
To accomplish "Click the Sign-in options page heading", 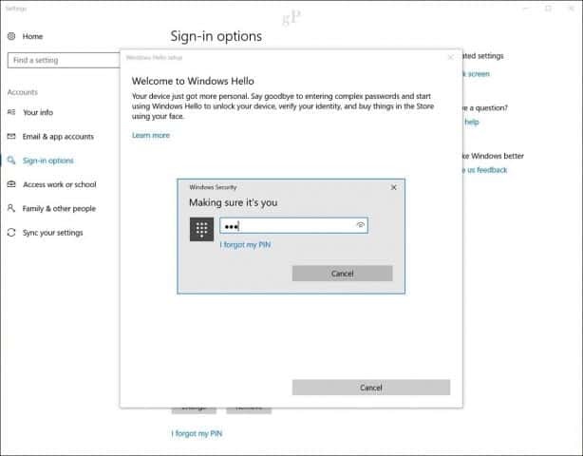I will click(x=216, y=36).
